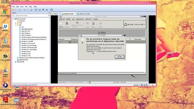This screenshot has width=194, height=109.
Task: Open the VMware View menu
Action: tap(22, 7)
